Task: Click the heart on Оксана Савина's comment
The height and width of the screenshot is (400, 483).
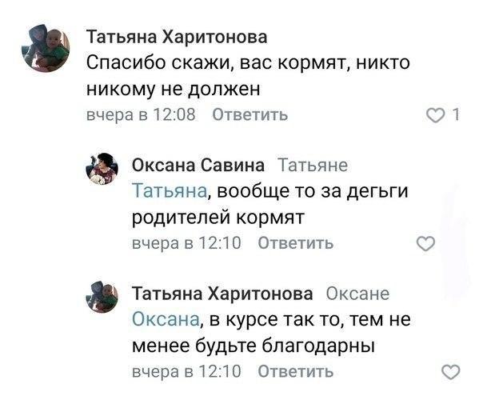Action: pos(428,243)
